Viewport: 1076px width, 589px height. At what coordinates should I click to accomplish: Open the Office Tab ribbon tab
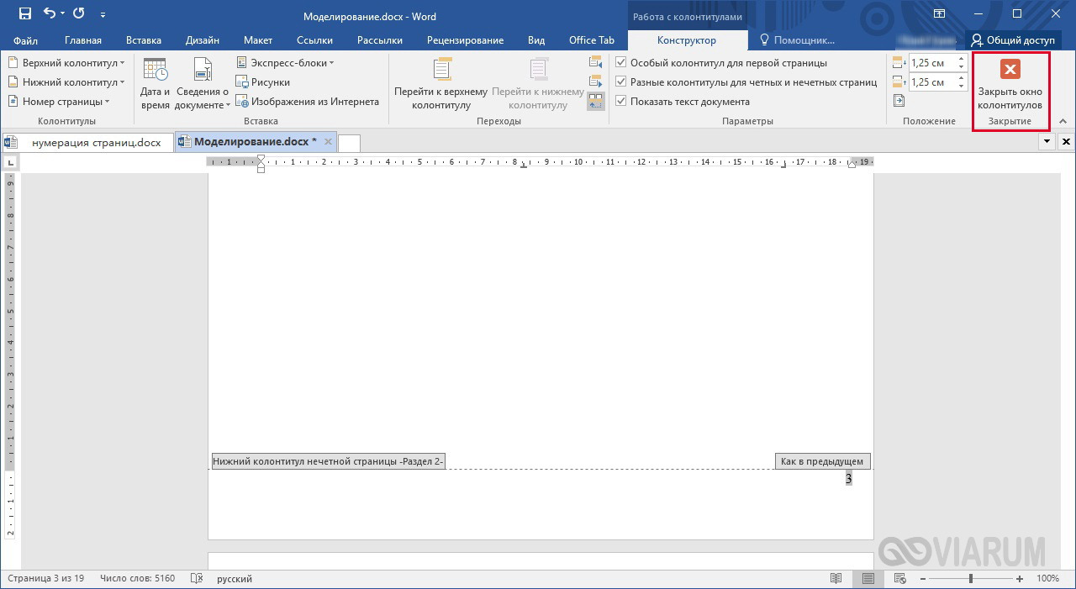[592, 40]
